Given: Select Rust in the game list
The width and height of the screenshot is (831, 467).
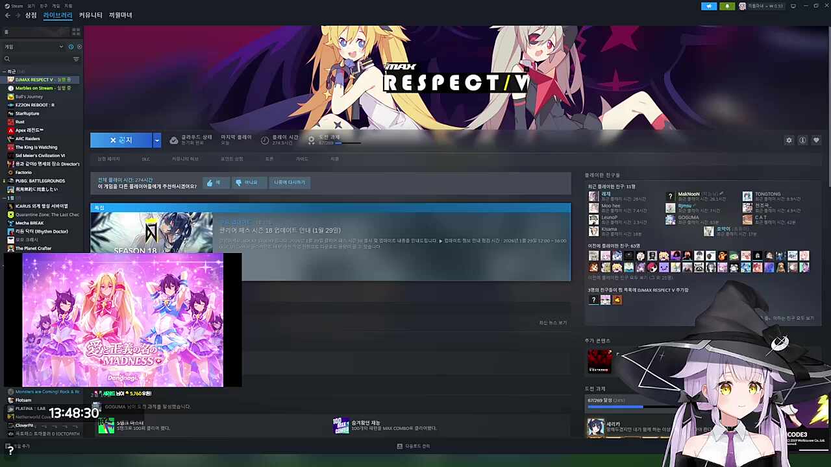Looking at the screenshot, I should [20, 122].
